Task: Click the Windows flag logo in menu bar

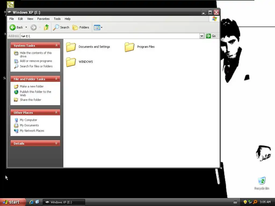Action: coord(214,19)
